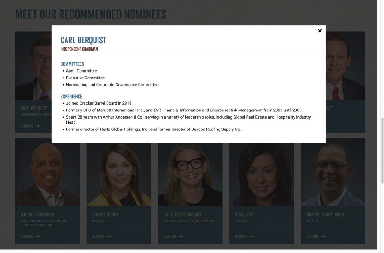384x253 pixels.
Task: Click the arrow icon beside Carl Berquist's Read Bio
Action: pyautogui.click(x=37, y=126)
